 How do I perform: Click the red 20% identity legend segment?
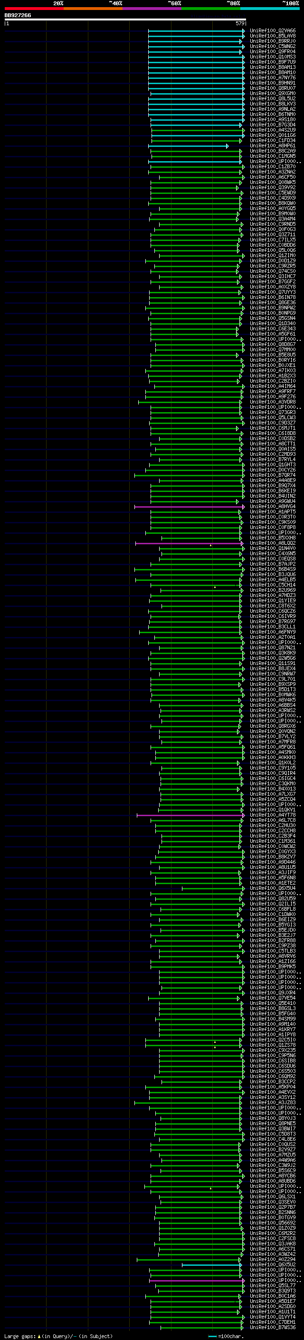point(34,9)
